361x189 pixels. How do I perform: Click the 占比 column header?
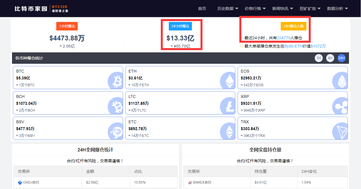[x=138, y=171]
